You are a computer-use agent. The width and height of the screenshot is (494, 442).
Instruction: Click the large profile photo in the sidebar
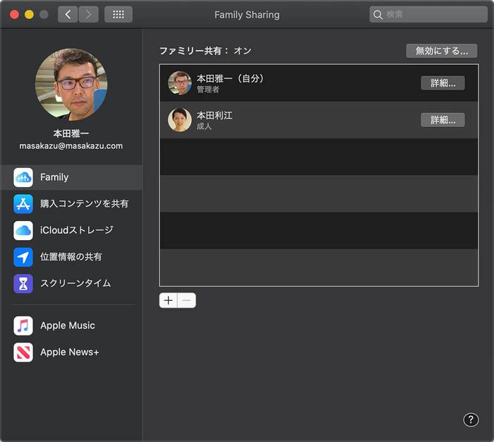[71, 84]
